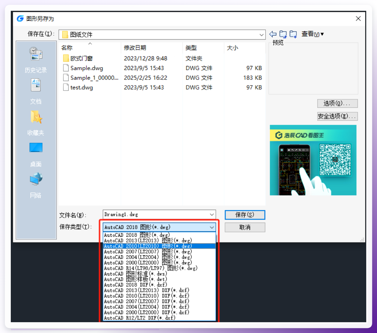Choose AutoCAD R14(LT98/LT97) 图形(*.dwg) option

pos(159,268)
